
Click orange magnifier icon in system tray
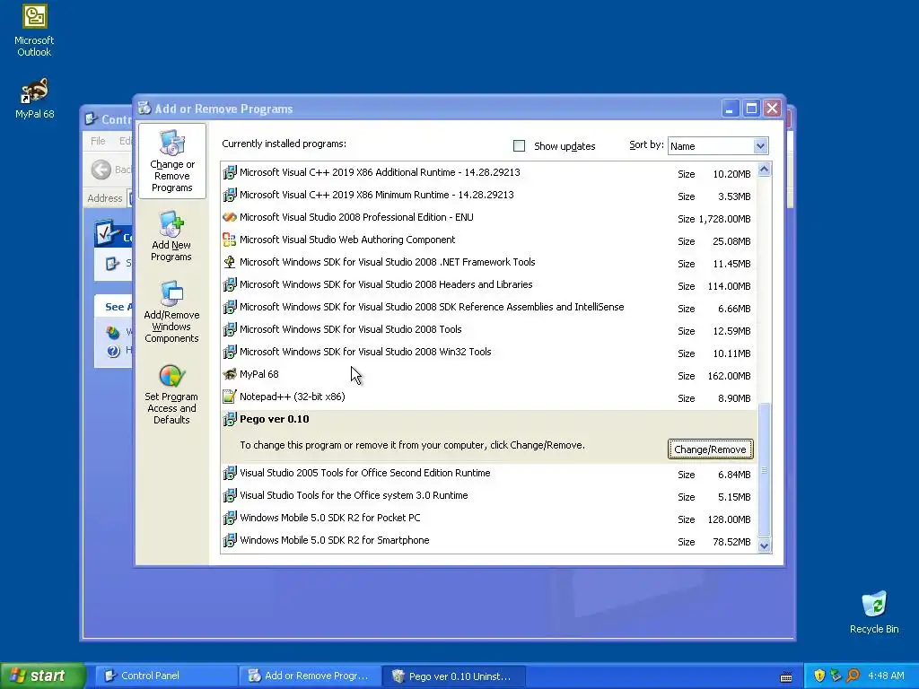[x=853, y=676]
